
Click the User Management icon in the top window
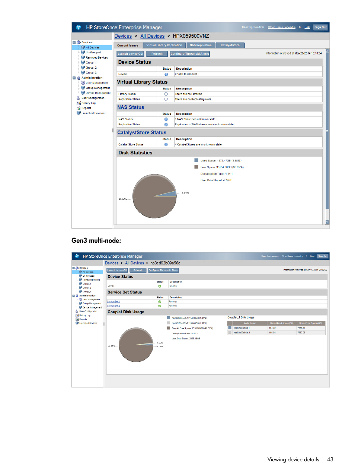(x=83, y=83)
